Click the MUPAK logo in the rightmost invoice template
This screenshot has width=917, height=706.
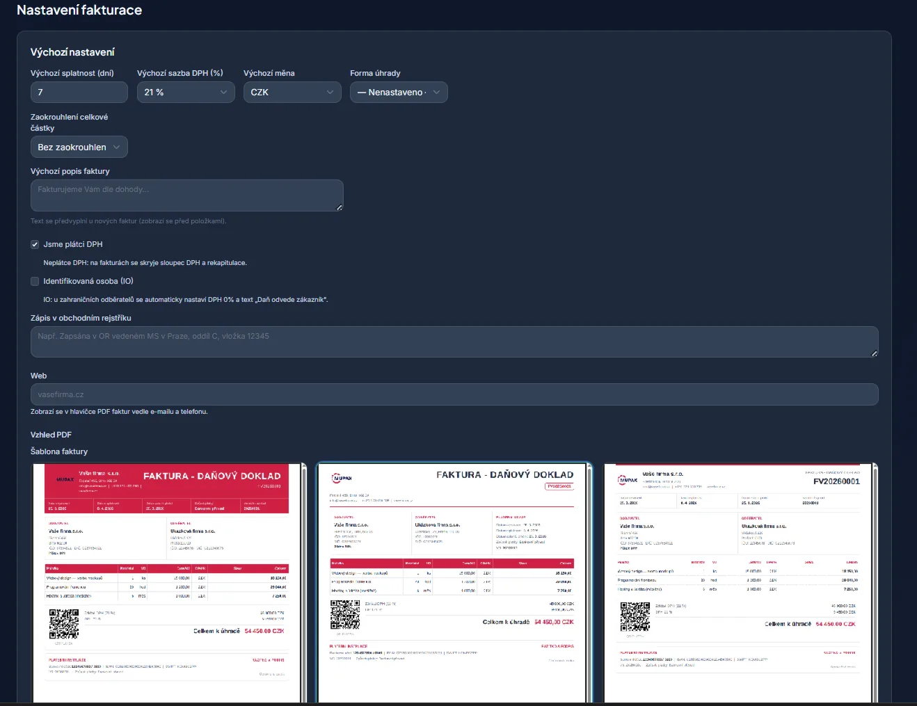coord(628,480)
